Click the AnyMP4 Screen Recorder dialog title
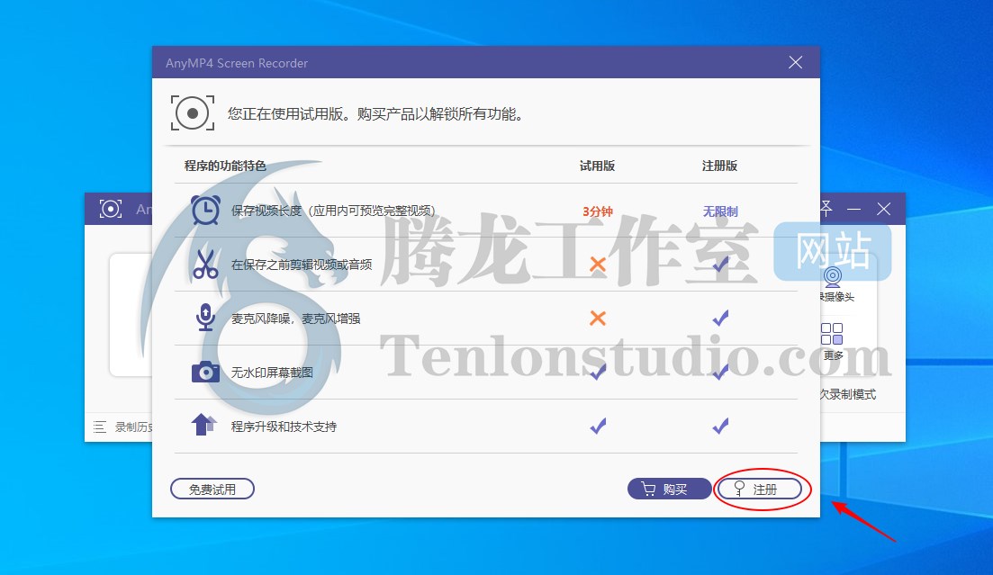 [x=237, y=63]
